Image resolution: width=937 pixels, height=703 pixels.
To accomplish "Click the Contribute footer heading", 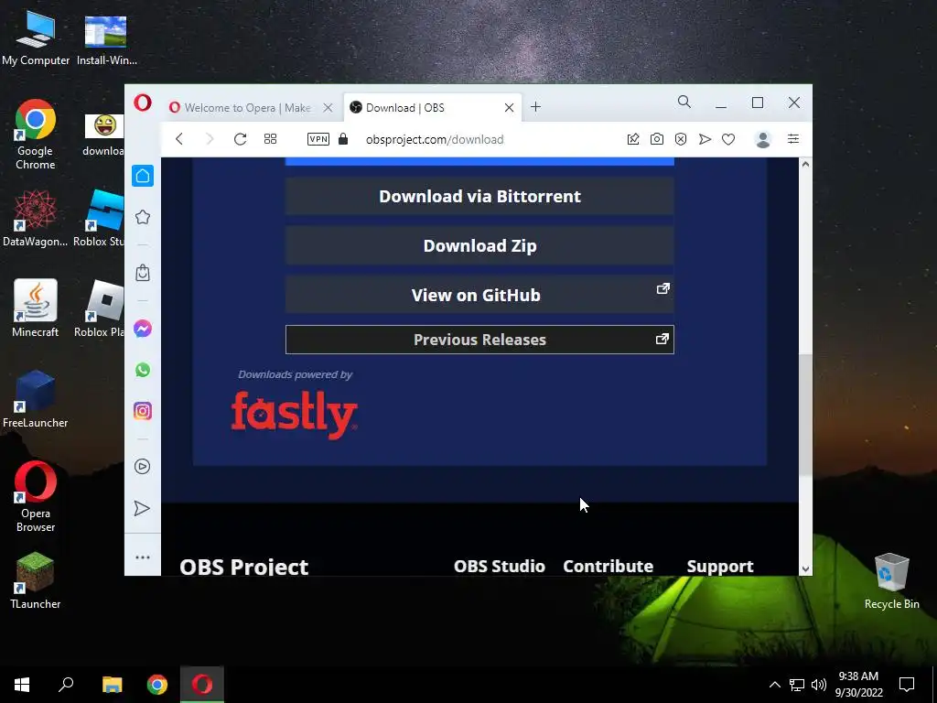I will pyautogui.click(x=609, y=566).
